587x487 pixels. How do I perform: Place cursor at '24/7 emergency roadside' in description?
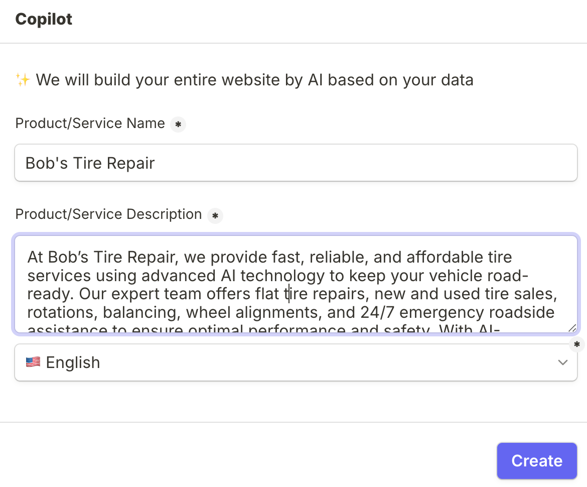click(x=457, y=312)
